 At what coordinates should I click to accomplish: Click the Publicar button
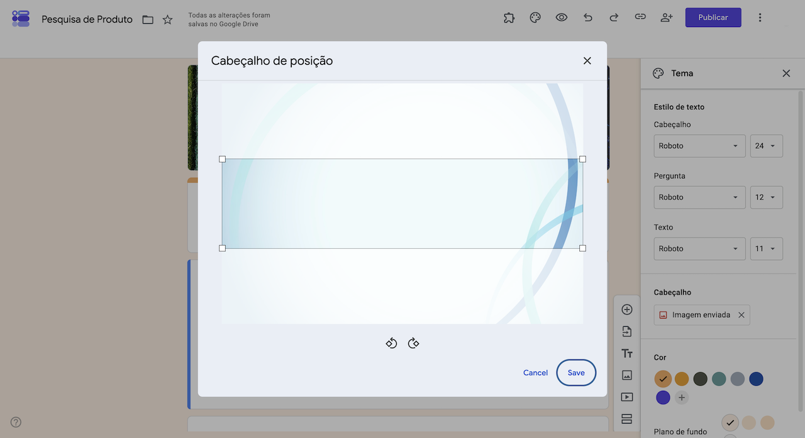(x=713, y=18)
